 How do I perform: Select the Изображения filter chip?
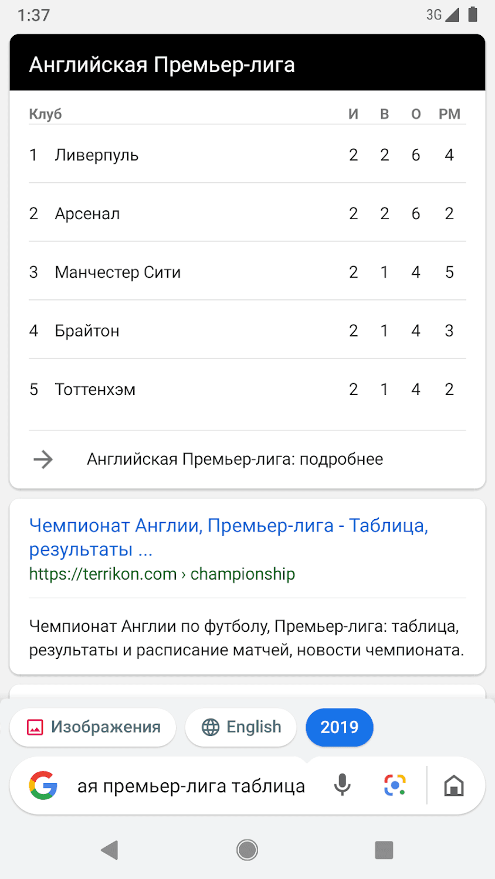[x=93, y=727]
